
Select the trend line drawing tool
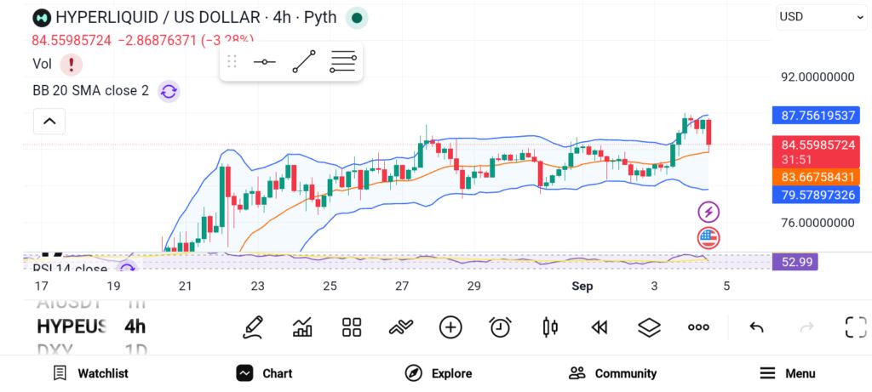(x=304, y=61)
